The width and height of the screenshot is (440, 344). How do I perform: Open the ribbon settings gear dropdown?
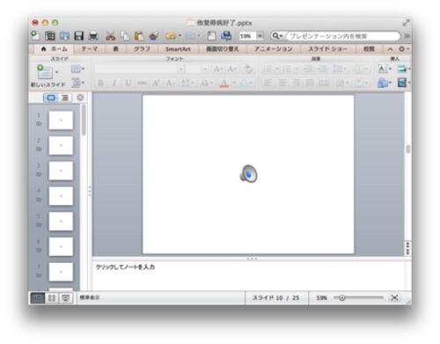pyautogui.click(x=404, y=49)
